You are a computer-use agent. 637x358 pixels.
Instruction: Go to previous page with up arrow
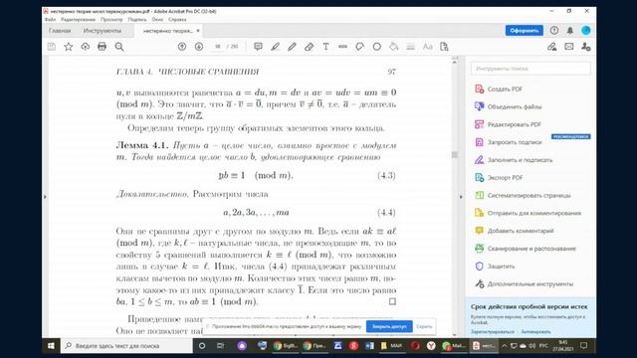(x=182, y=47)
